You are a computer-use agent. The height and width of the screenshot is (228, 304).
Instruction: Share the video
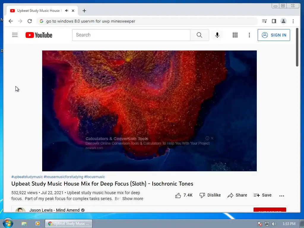click(x=237, y=195)
